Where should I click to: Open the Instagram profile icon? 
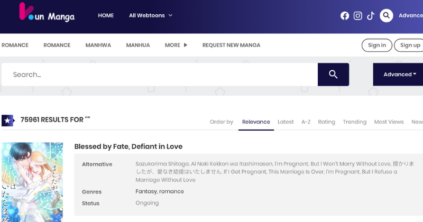coord(358,16)
